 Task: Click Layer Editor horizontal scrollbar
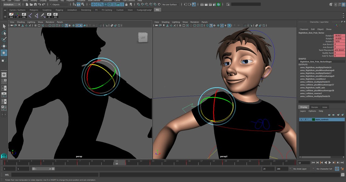click(x=316, y=157)
